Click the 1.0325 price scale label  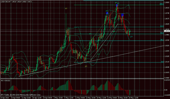click(x=167, y=46)
